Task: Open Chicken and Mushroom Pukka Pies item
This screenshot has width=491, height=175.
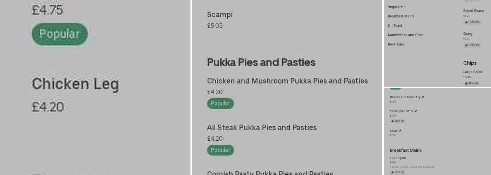Action: pyautogui.click(x=287, y=81)
